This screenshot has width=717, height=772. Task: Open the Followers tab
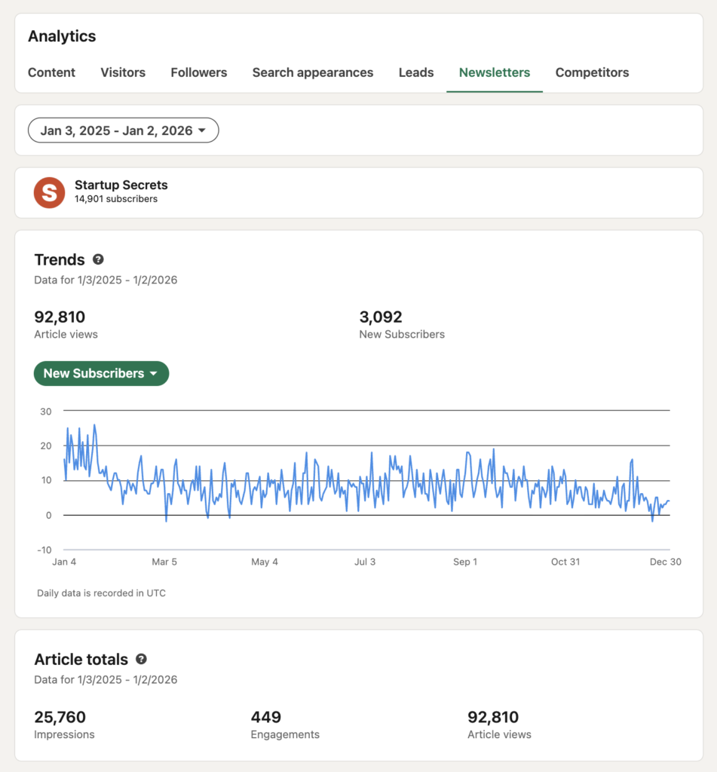pyautogui.click(x=198, y=72)
